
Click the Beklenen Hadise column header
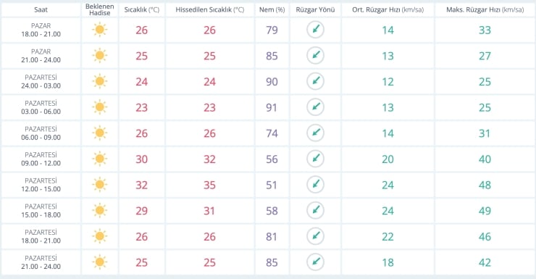coord(99,9)
